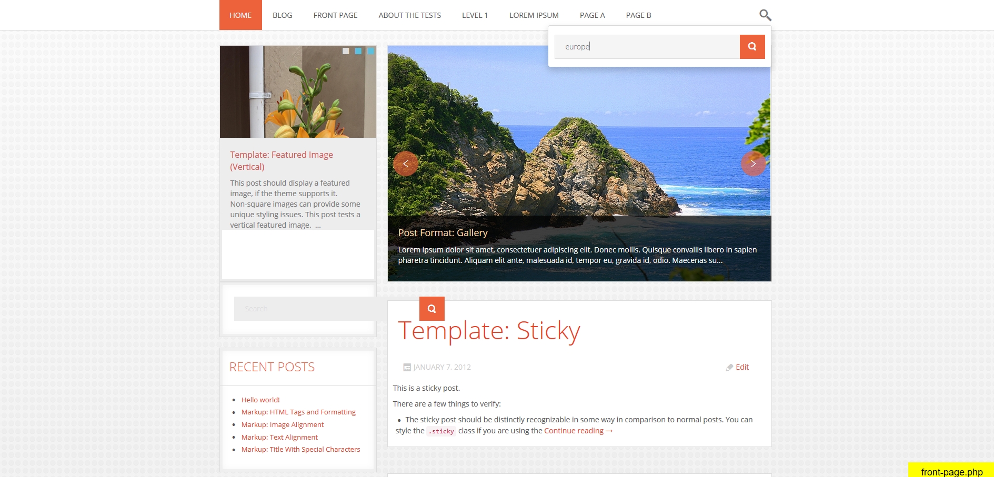The height and width of the screenshot is (477, 994).
Task: Submit the 'europe' search with the orange button
Action: point(752,47)
